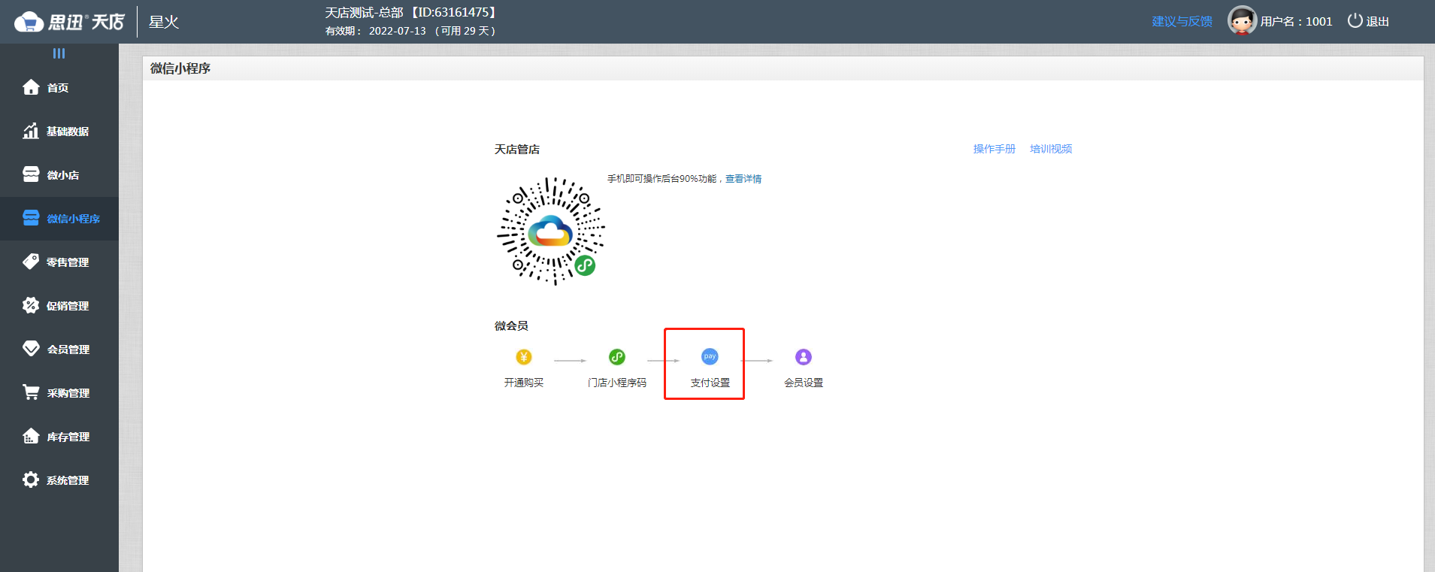Click the 微小店 shop icon
The width and height of the screenshot is (1435, 572).
31,174
